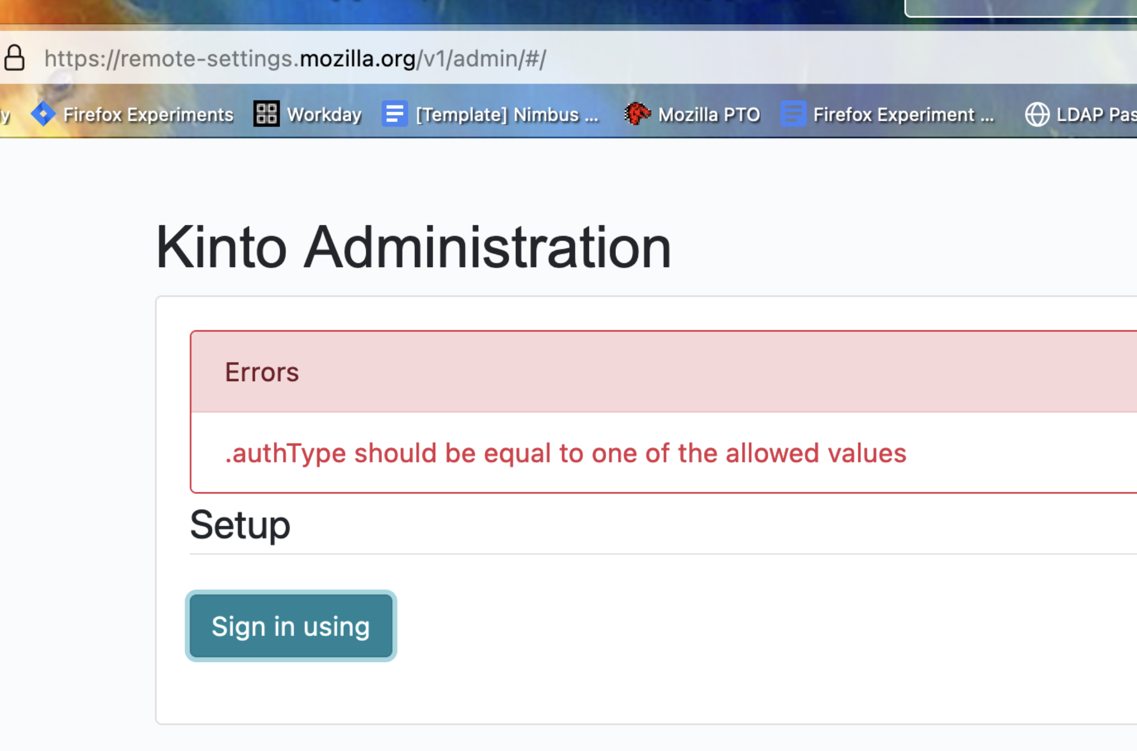Open the [Template] Nimbus bookmark
Image resolution: width=1137 pixels, height=751 pixels.
tap(505, 115)
